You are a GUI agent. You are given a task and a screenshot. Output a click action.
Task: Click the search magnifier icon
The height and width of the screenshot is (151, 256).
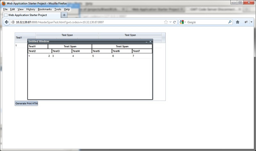pyautogui.click(x=230, y=22)
